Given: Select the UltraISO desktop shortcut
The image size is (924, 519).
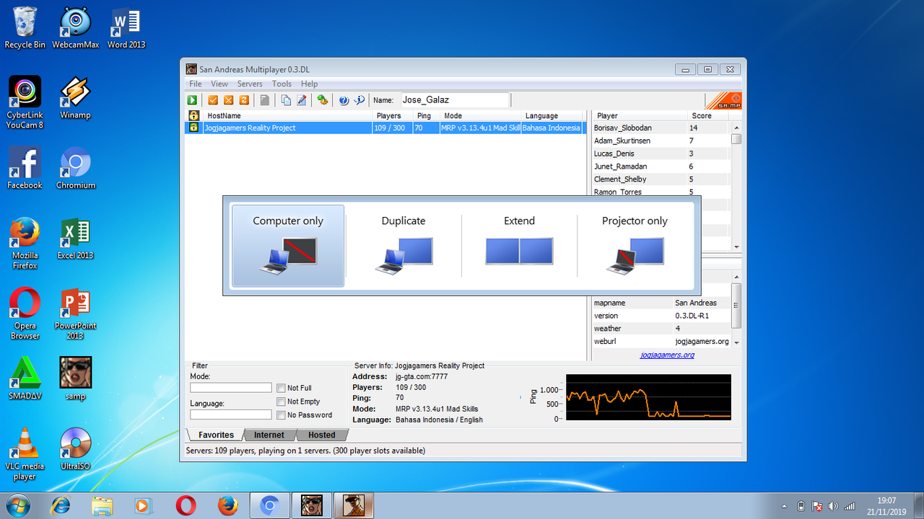Looking at the screenshot, I should coord(76,449).
